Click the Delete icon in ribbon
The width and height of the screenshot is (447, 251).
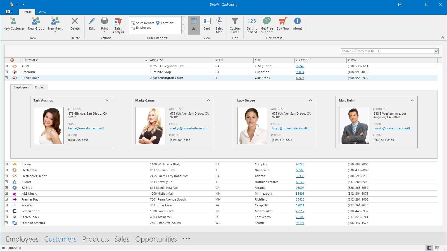pyautogui.click(x=75, y=21)
